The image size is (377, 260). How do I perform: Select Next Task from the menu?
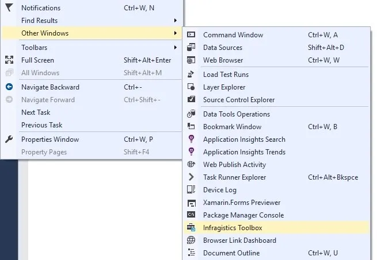click(x=36, y=112)
